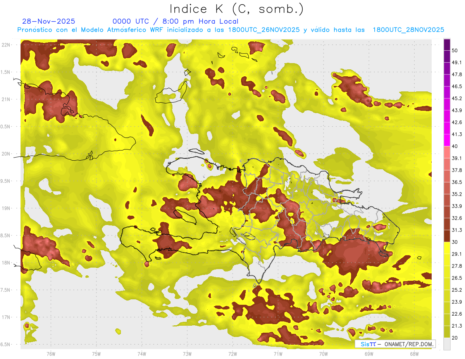Click the magenta colorbar segment between 40 and 41.3
465x359 pixels.
point(447,140)
